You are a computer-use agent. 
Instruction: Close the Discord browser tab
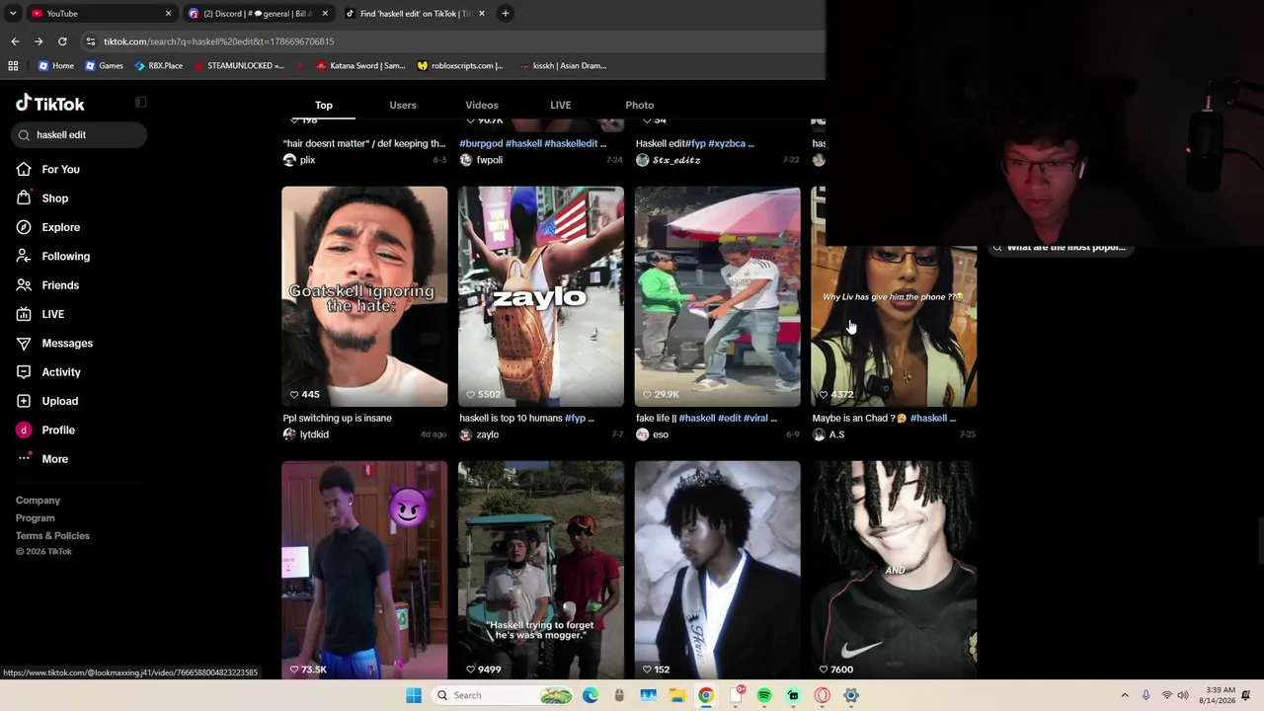[x=325, y=14]
